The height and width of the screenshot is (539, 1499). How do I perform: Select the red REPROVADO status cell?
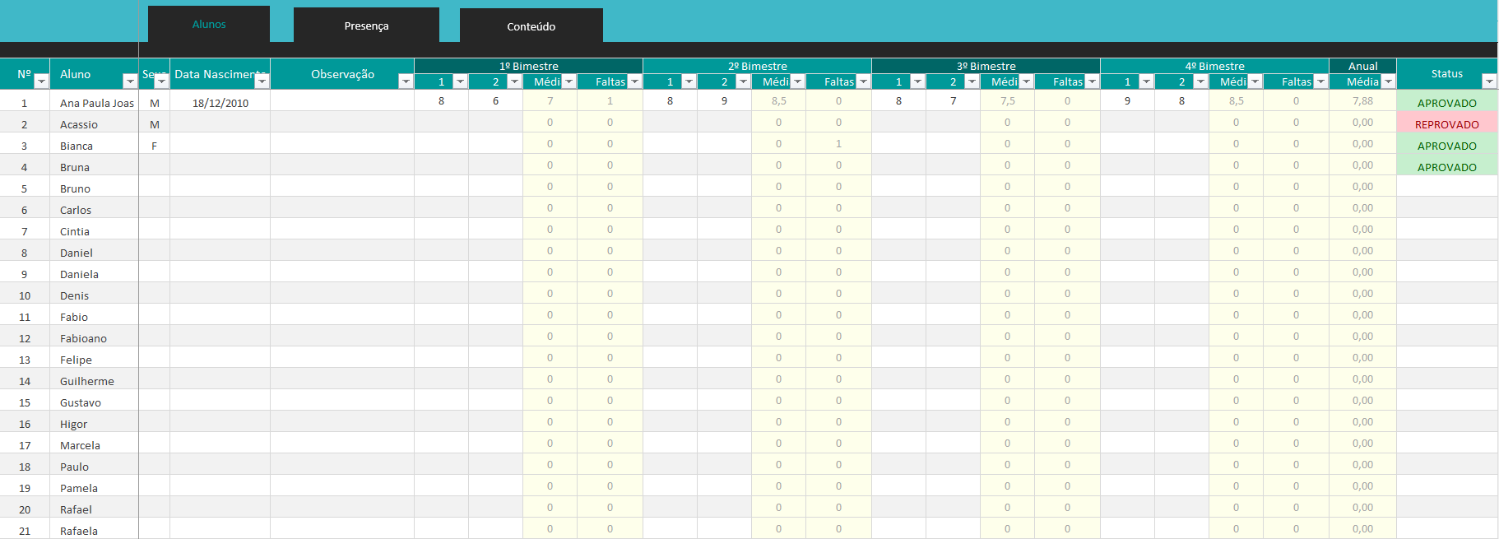1446,124
